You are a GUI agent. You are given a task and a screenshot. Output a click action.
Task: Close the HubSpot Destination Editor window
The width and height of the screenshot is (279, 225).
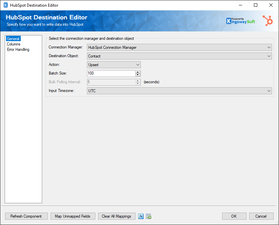271,5
